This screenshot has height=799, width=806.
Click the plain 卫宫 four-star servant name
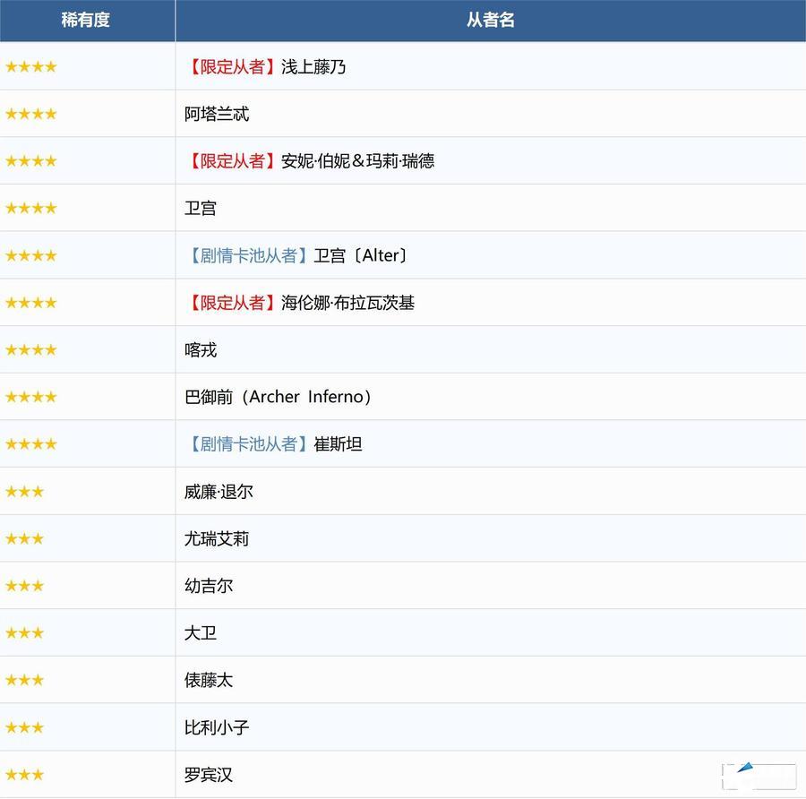pyautogui.click(x=201, y=209)
